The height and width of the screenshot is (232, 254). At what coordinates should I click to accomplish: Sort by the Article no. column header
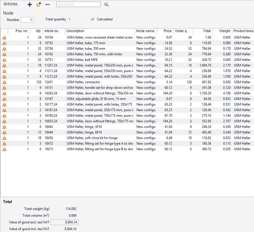[54, 31]
